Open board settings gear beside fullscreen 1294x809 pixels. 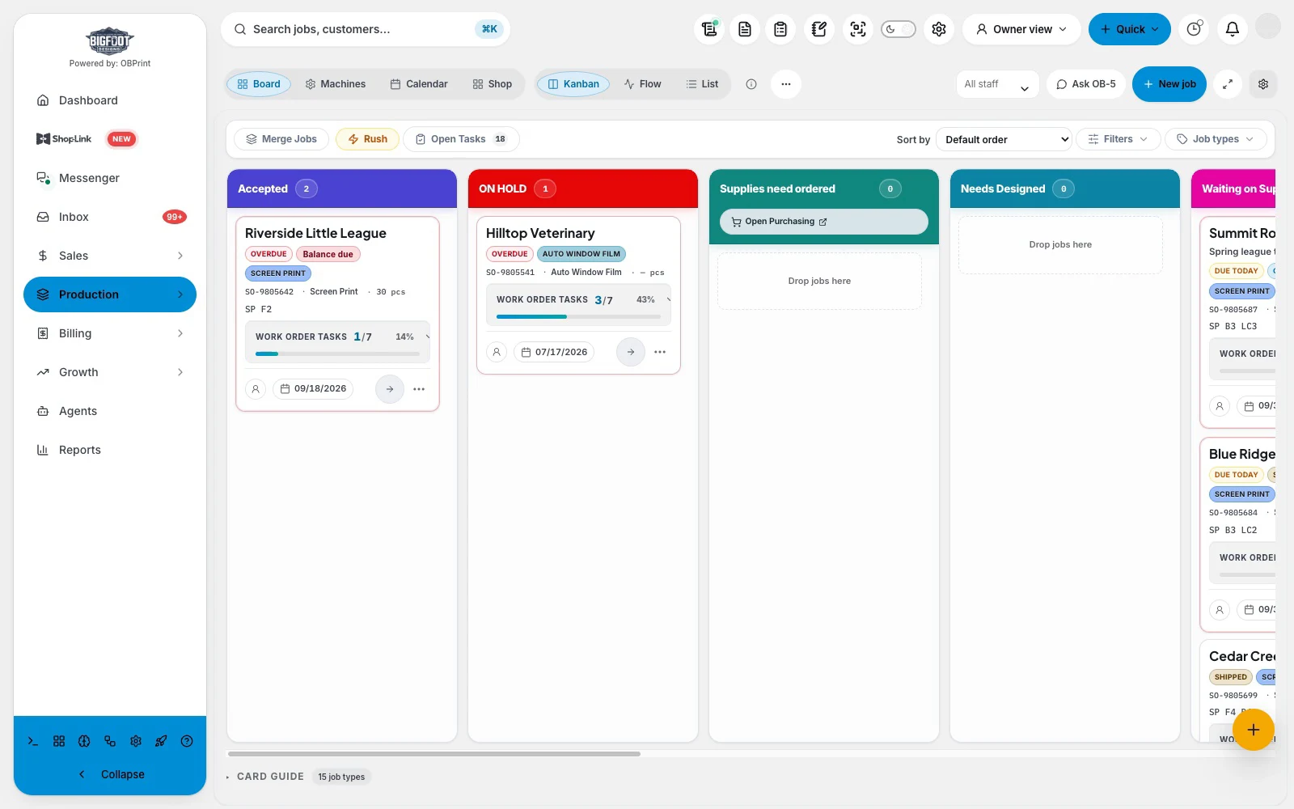pos(1263,84)
